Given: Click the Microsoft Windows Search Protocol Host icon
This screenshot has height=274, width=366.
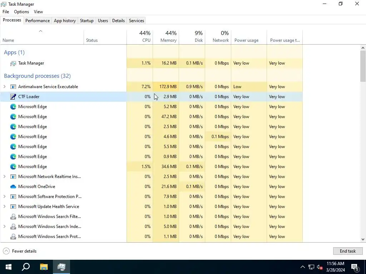Looking at the screenshot, I should pyautogui.click(x=13, y=237).
